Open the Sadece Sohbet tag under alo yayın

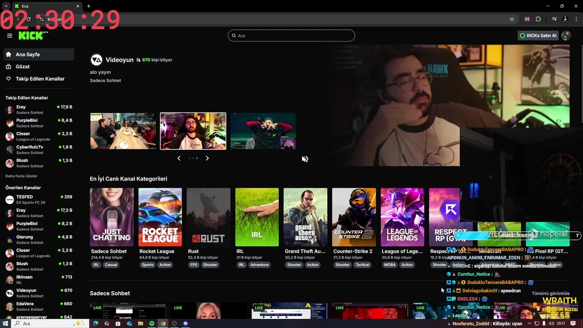point(105,81)
